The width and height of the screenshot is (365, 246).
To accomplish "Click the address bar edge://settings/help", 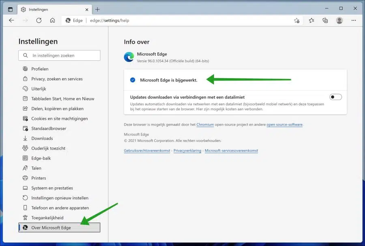I will pos(182,20).
